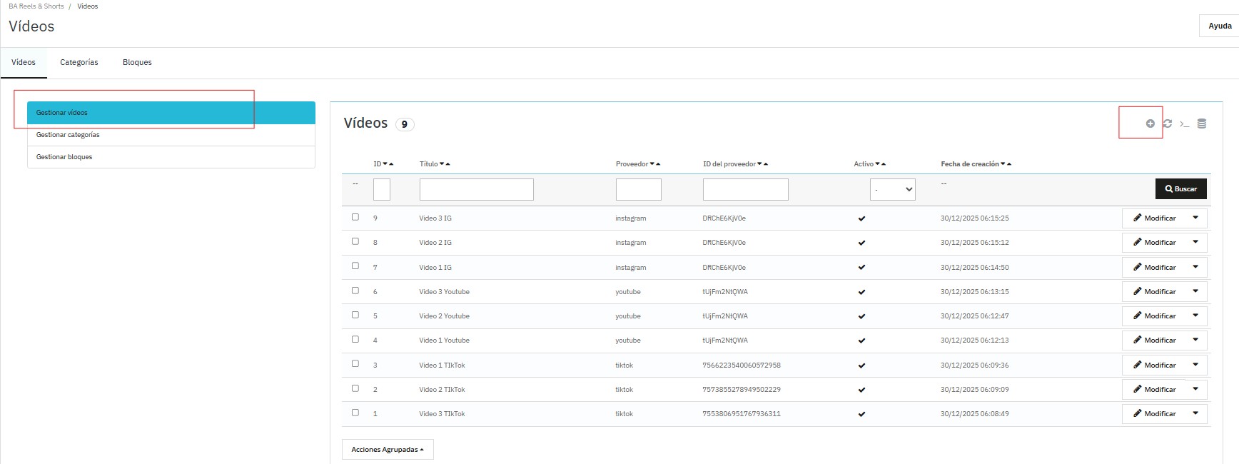
Task: Select checkbox for Video 3 IG row
Action: pyautogui.click(x=355, y=217)
